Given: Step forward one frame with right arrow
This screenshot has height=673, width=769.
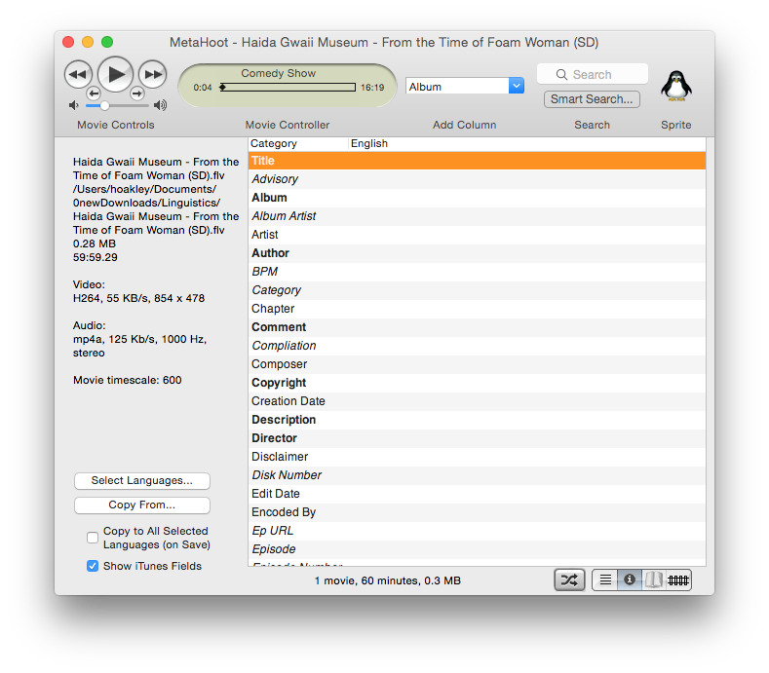Looking at the screenshot, I should click(x=137, y=93).
